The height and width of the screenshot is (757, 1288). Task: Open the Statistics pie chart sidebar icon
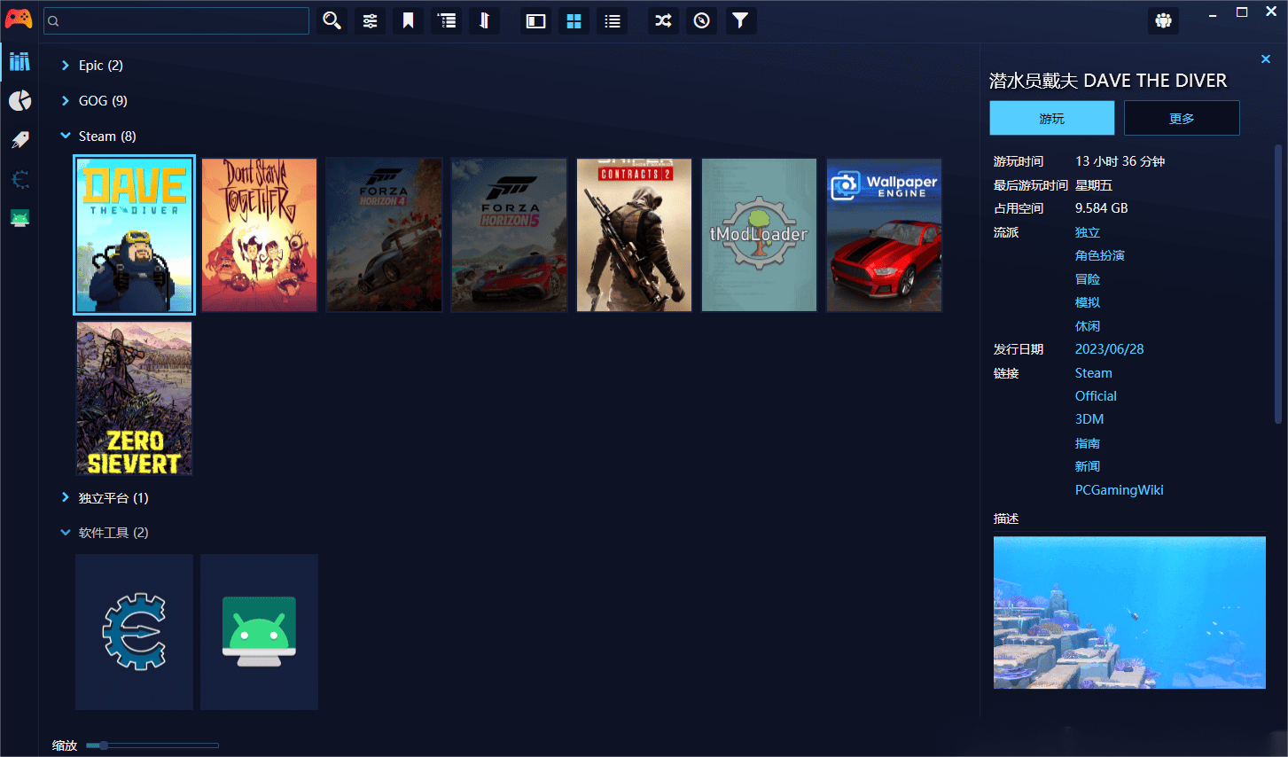tap(20, 100)
